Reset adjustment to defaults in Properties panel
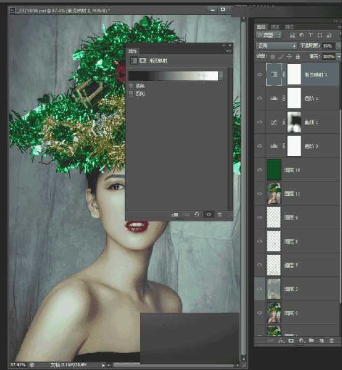This screenshot has width=342, height=370. click(196, 214)
